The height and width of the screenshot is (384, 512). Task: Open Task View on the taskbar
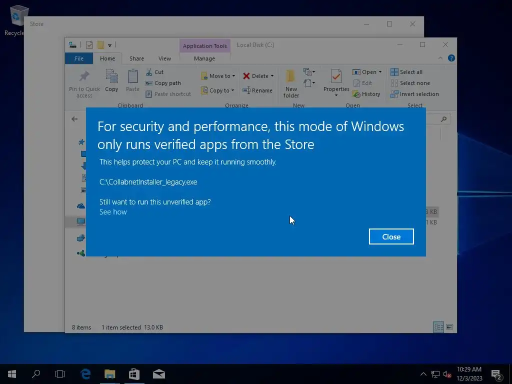pos(60,374)
